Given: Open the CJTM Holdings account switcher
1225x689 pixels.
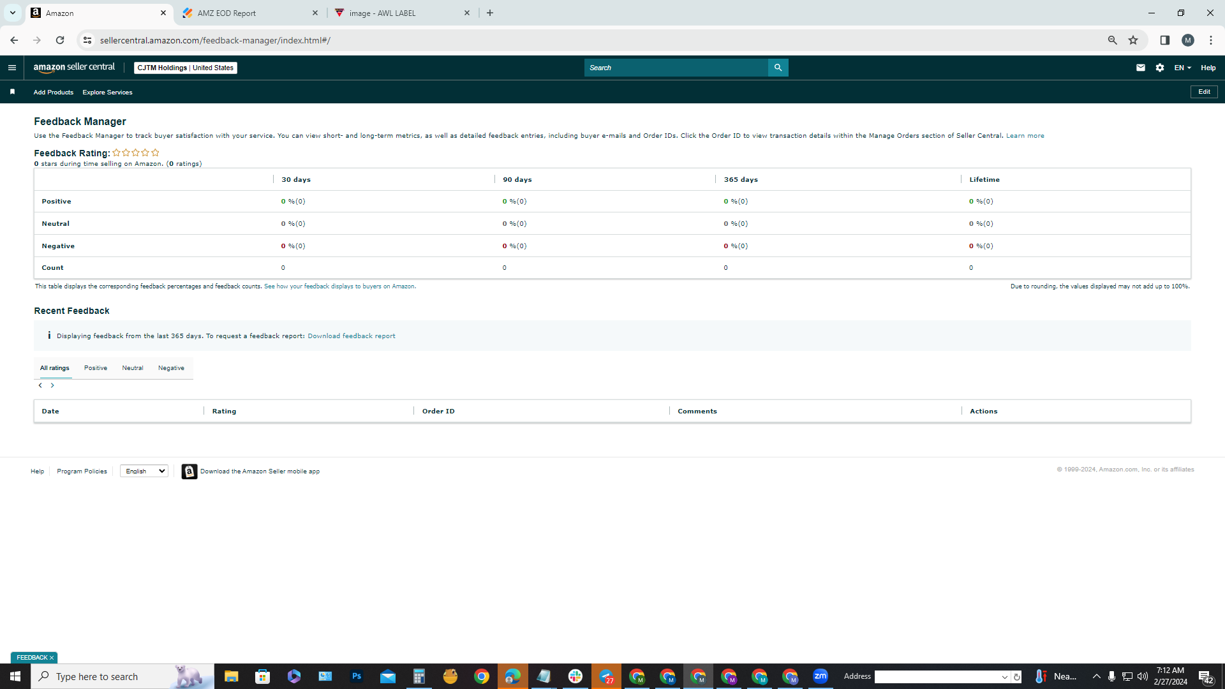Looking at the screenshot, I should [186, 68].
